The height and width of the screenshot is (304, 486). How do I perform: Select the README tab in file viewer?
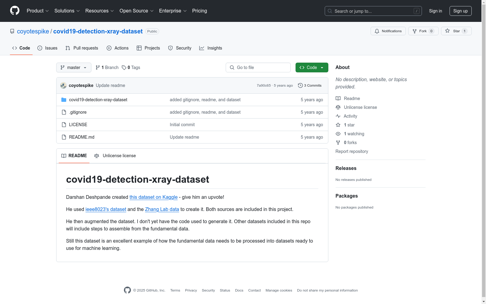click(74, 156)
